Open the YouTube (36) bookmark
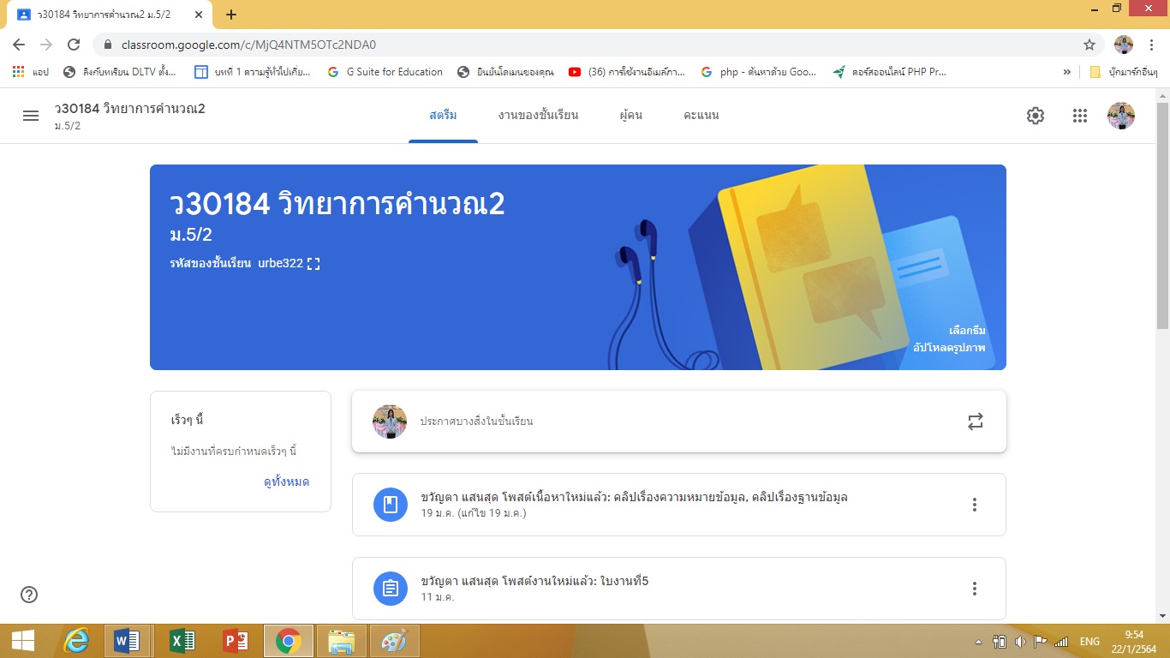The image size is (1170, 658). click(627, 72)
